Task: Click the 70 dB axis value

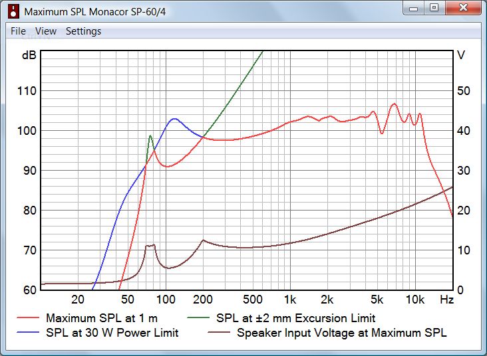Action: point(30,250)
